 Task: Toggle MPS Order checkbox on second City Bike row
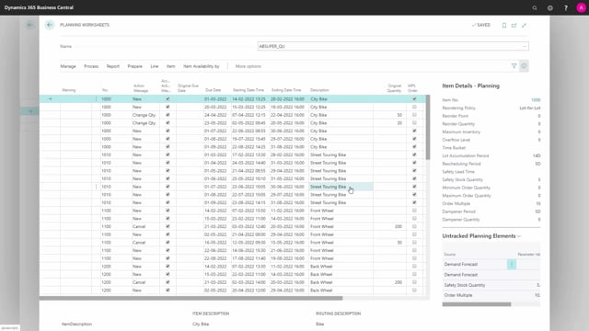coord(414,107)
